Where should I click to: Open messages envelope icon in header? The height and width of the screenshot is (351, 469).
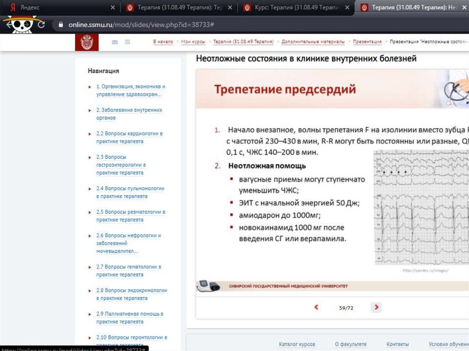point(115,42)
